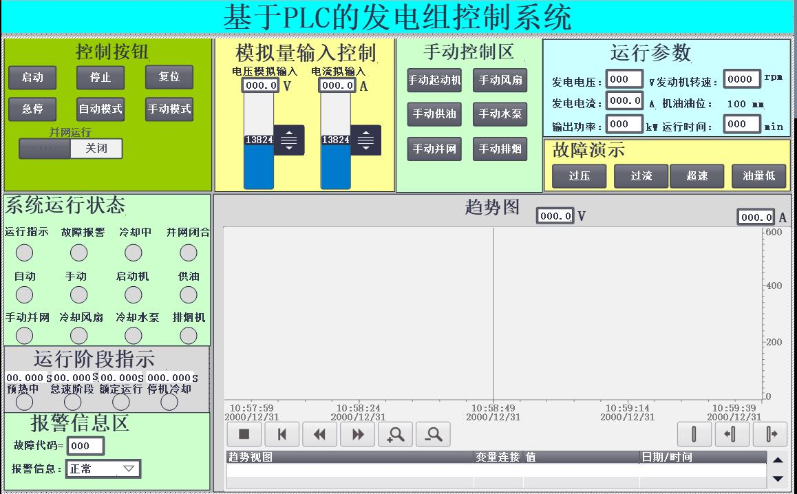The image size is (797, 494).
Task: Toggle the 并网运行 switch showing 关闭
Action: 71,149
